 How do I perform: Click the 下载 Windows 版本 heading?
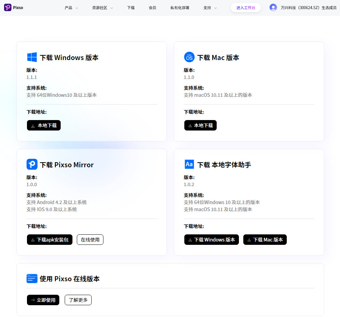pyautogui.click(x=69, y=58)
